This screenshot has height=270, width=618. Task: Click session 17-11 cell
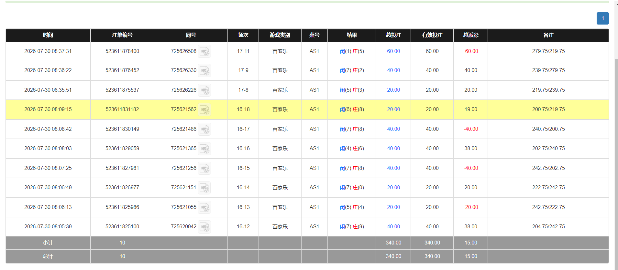click(243, 51)
